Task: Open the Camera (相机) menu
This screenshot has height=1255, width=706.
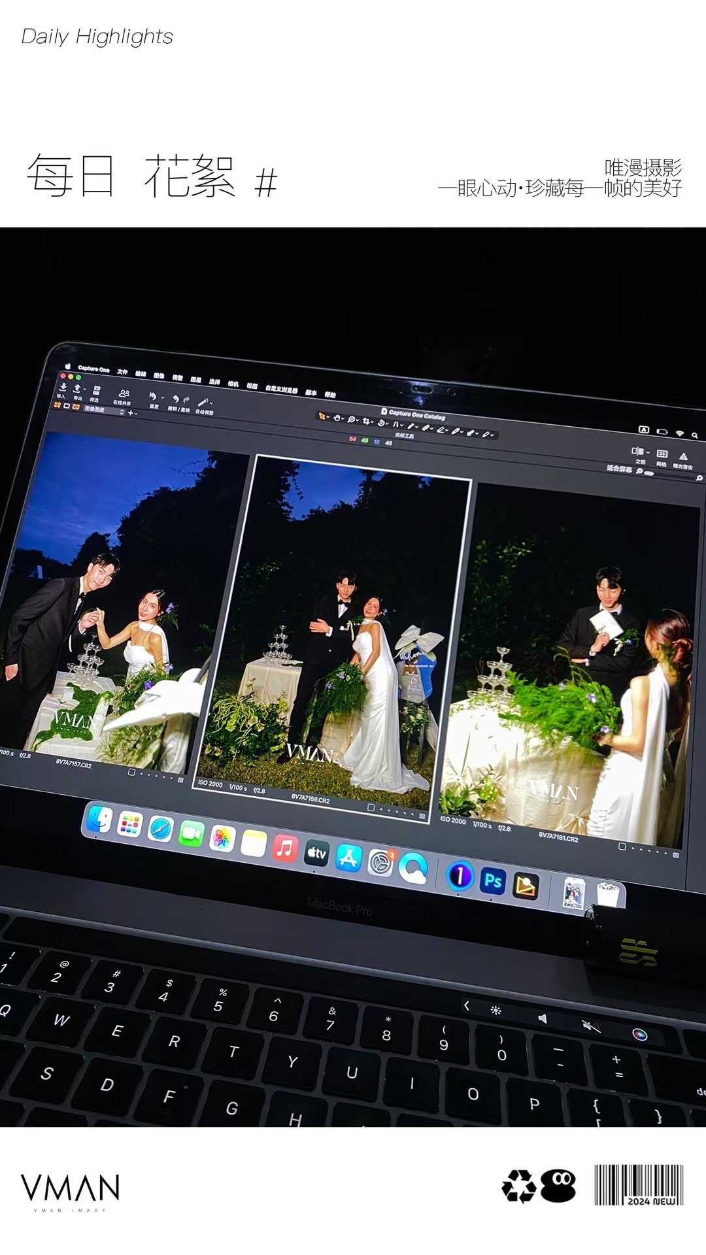Action: (x=233, y=384)
